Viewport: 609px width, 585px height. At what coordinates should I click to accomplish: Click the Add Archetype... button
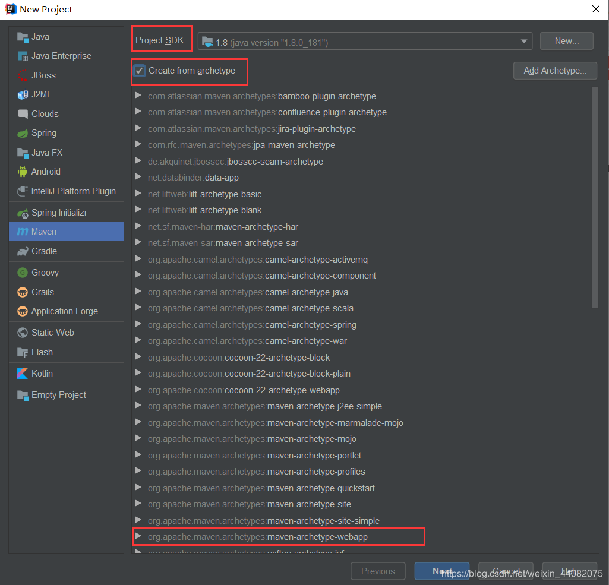(555, 71)
